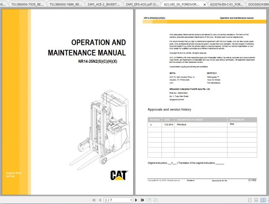Click the 'Approvals and version history' heading
This screenshot has width=269, height=204.
point(169,109)
